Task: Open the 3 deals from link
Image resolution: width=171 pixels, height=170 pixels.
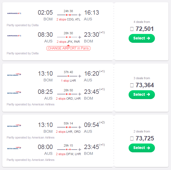Action: click(x=142, y=78)
